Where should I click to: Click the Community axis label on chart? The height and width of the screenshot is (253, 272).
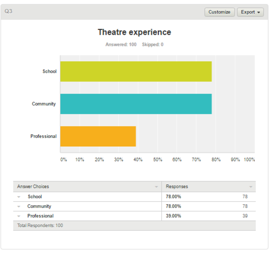[x=44, y=104]
